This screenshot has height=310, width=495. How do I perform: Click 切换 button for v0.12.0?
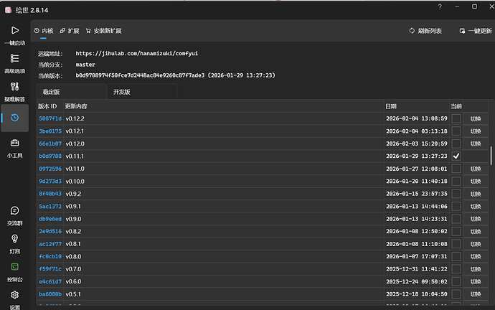[x=476, y=144]
